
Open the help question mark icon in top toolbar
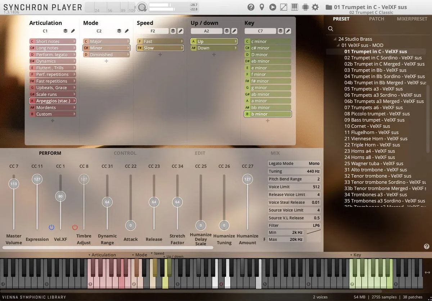251,7
